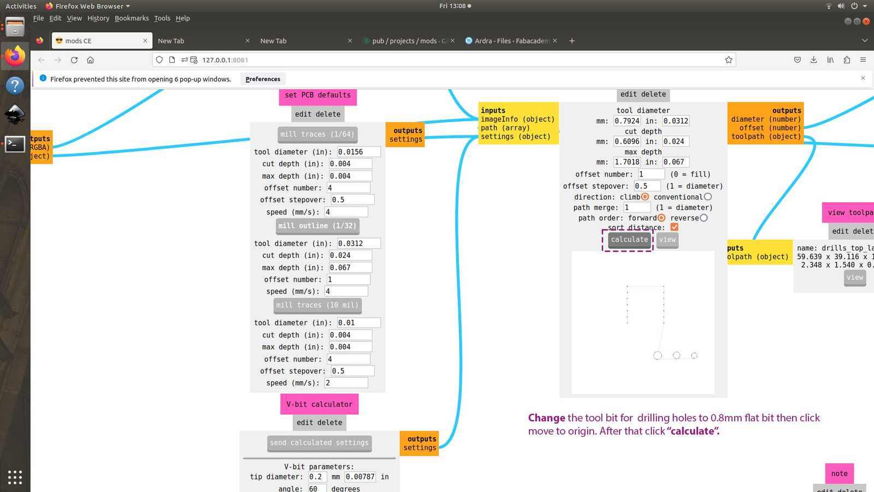This screenshot has width=874, height=492.
Task: Open the Bookmarks menu
Action: click(x=131, y=18)
